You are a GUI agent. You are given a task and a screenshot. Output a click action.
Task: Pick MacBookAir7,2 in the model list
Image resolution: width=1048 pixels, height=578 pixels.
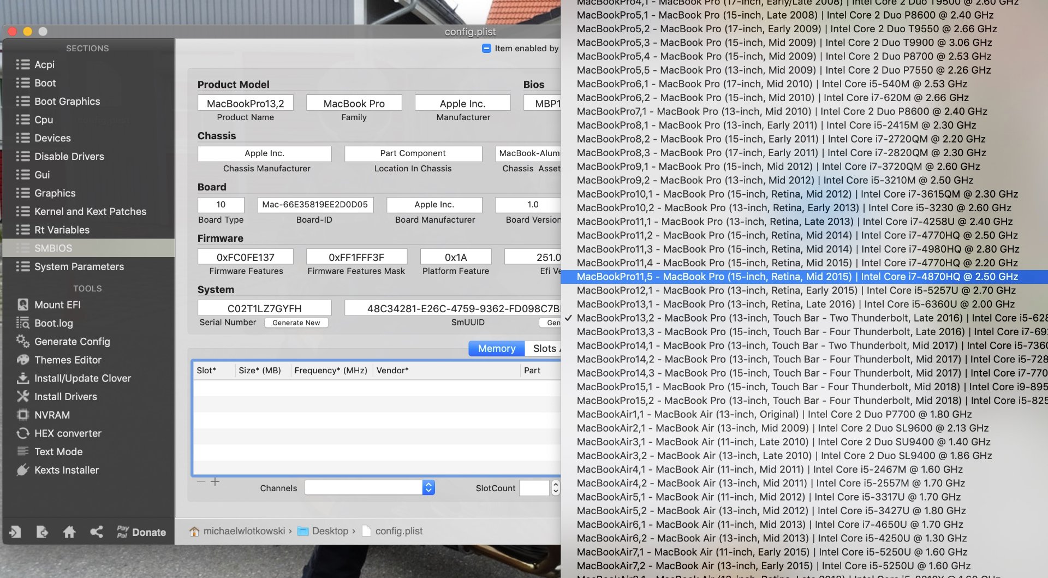point(804,565)
